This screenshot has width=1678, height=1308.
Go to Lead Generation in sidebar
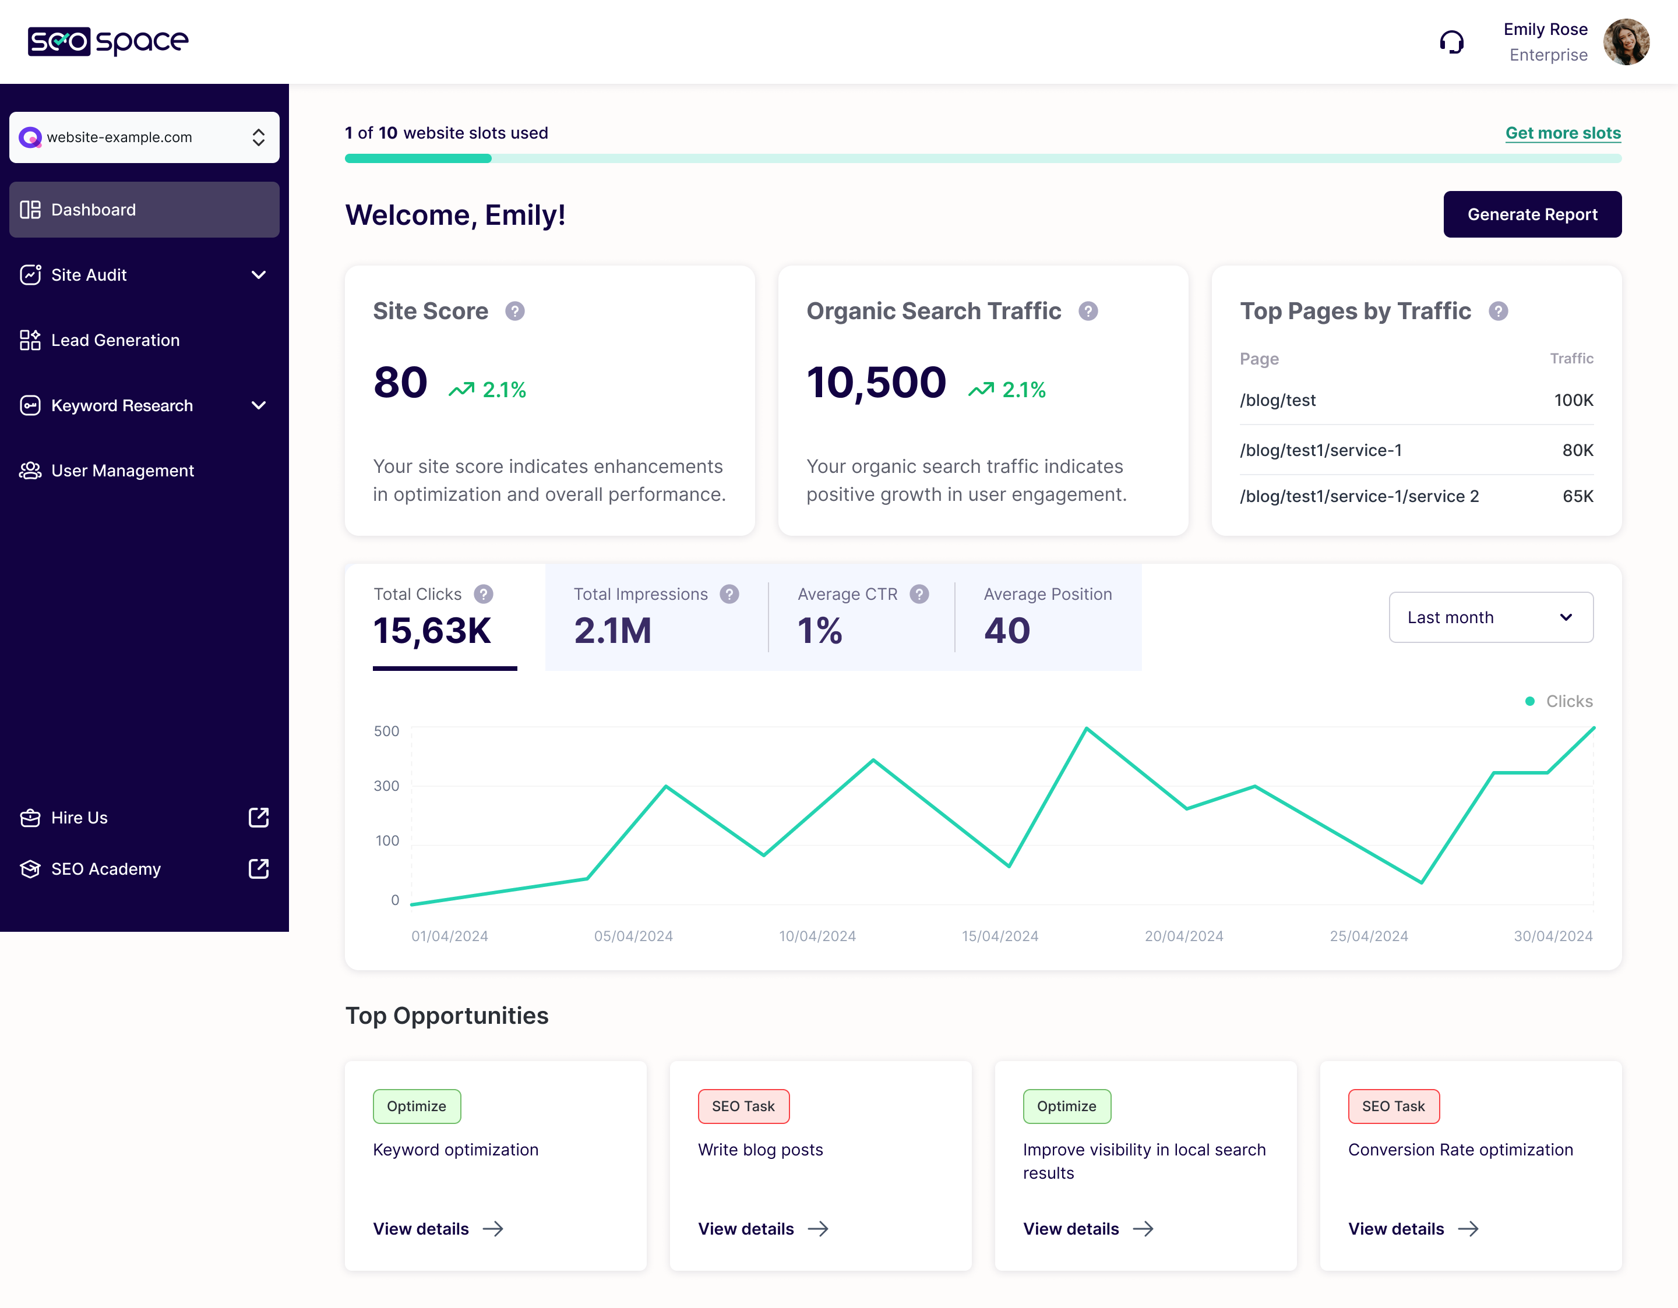coord(115,340)
